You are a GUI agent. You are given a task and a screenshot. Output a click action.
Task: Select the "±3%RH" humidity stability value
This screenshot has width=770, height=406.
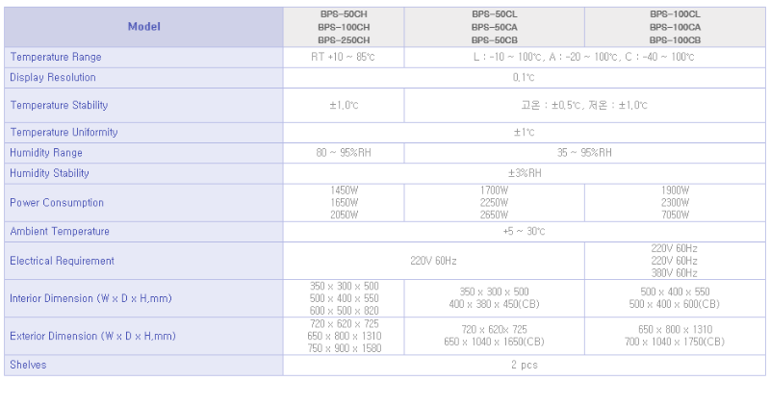coord(524,173)
